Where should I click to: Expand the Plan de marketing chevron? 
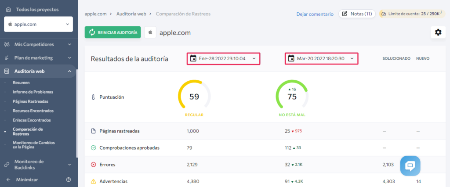[x=69, y=58]
